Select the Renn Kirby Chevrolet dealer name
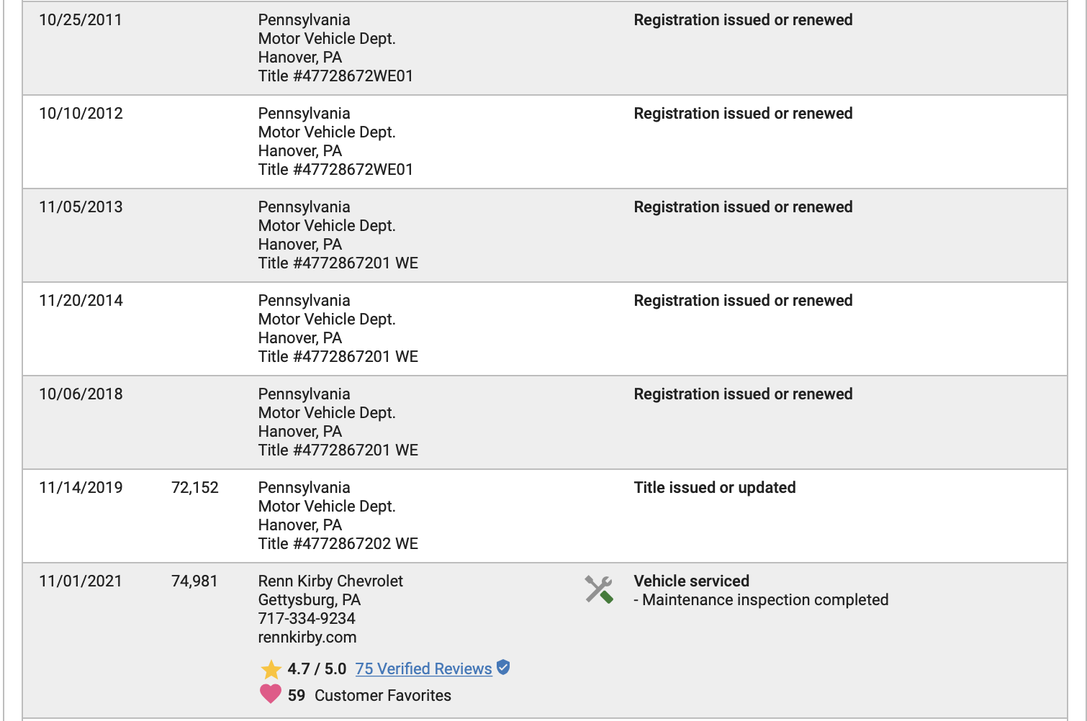 [x=330, y=581]
